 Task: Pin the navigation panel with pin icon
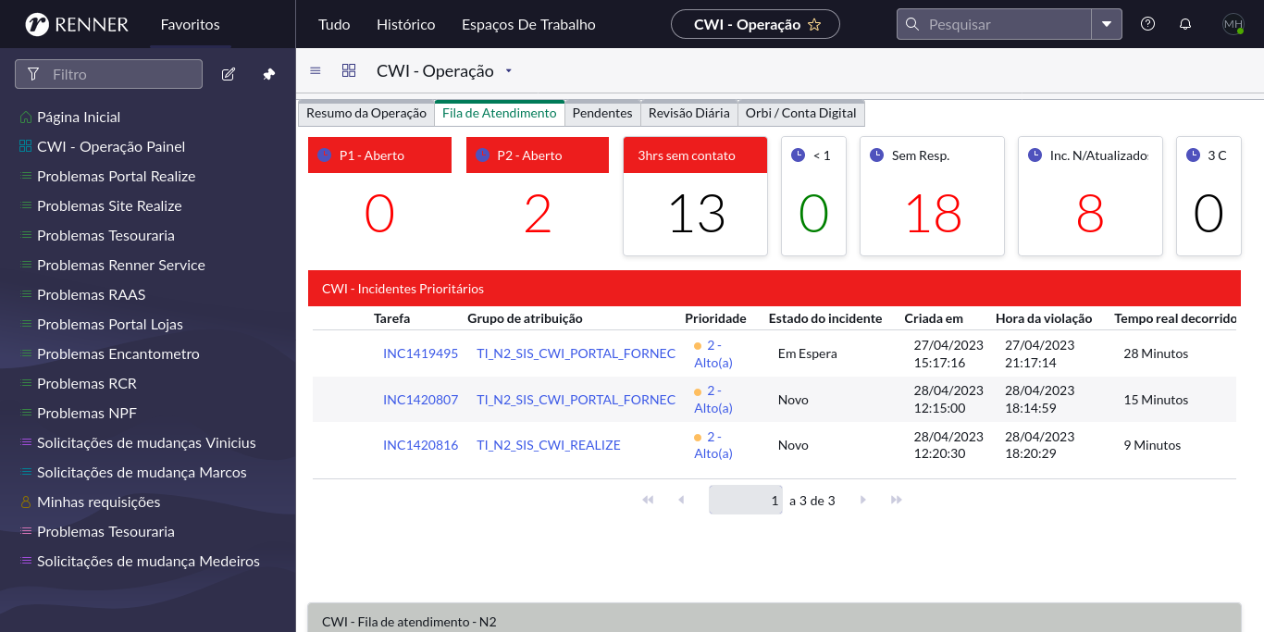point(269,74)
